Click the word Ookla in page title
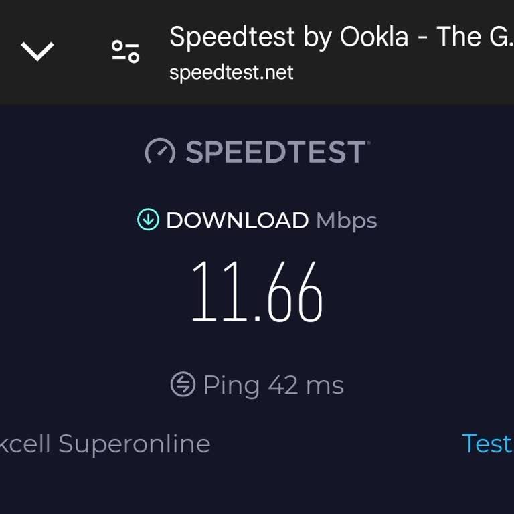Screen dimensions: 514x514 click(x=373, y=37)
